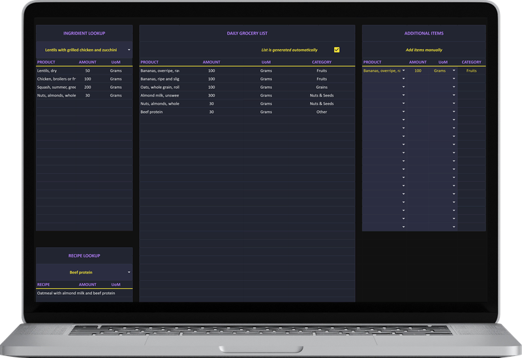Open the second row UoM dropdown in Additional Items

point(453,78)
